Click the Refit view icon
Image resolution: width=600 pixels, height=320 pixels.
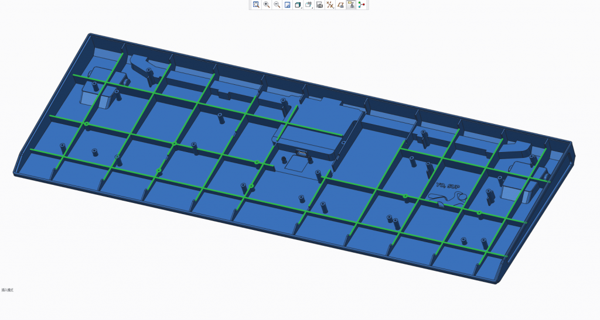pyautogui.click(x=256, y=5)
